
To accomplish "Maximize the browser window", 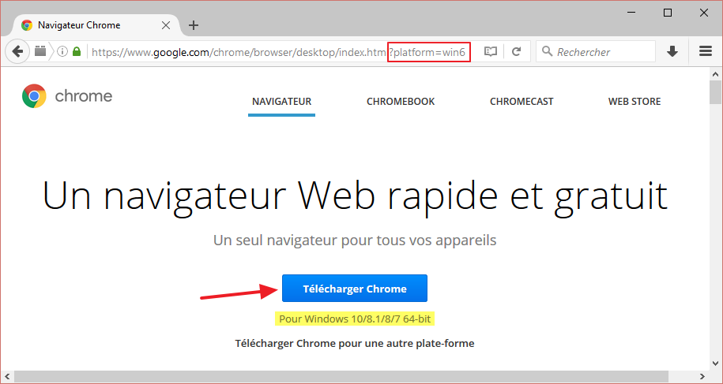I will click(667, 13).
